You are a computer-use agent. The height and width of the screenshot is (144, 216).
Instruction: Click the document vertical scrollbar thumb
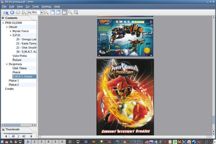[214, 120]
